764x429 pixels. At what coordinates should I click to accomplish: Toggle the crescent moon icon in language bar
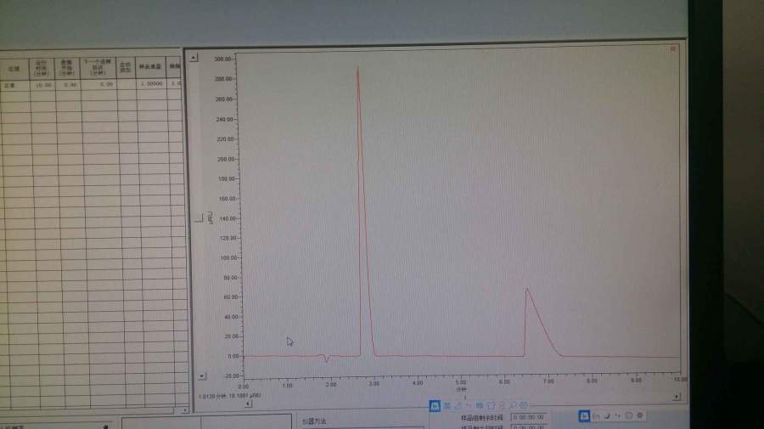[x=607, y=416]
